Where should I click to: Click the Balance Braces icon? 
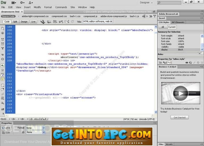[x=2, y=59]
